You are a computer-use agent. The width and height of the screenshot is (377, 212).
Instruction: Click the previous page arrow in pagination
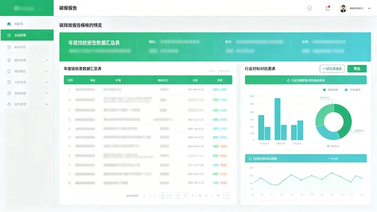coord(144,196)
